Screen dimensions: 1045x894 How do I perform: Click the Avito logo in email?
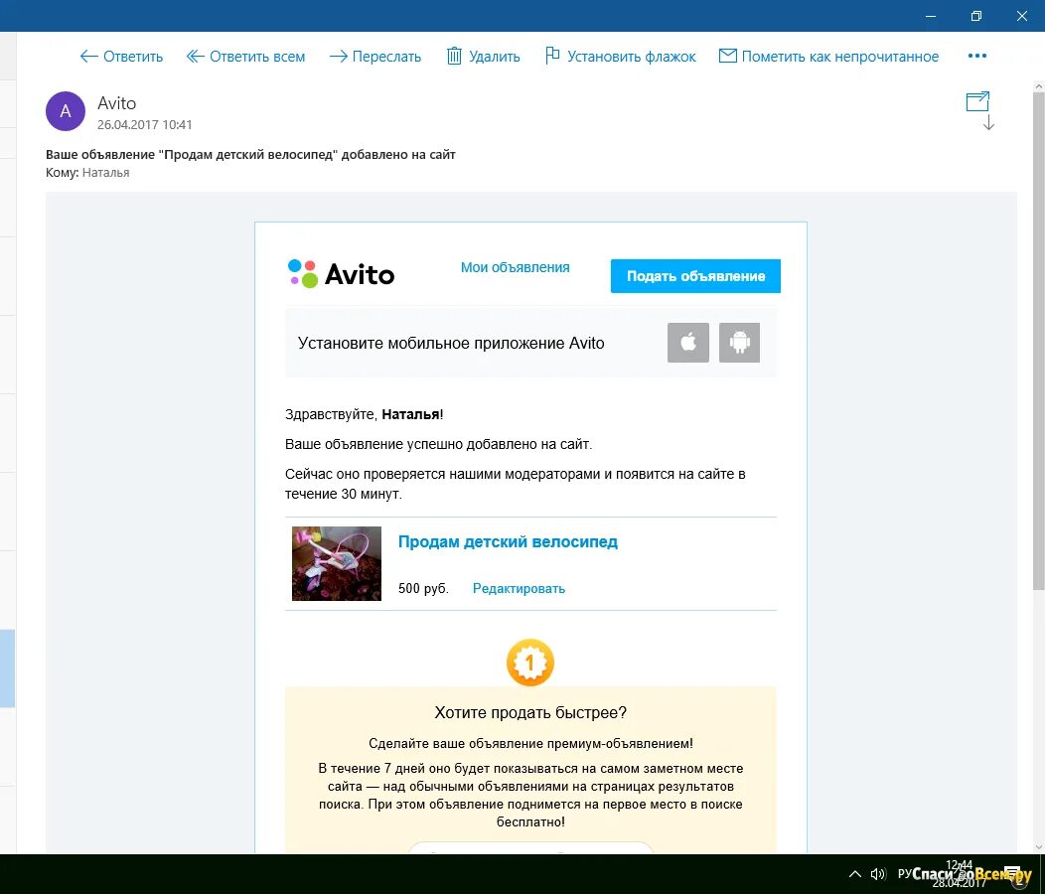coord(342,274)
